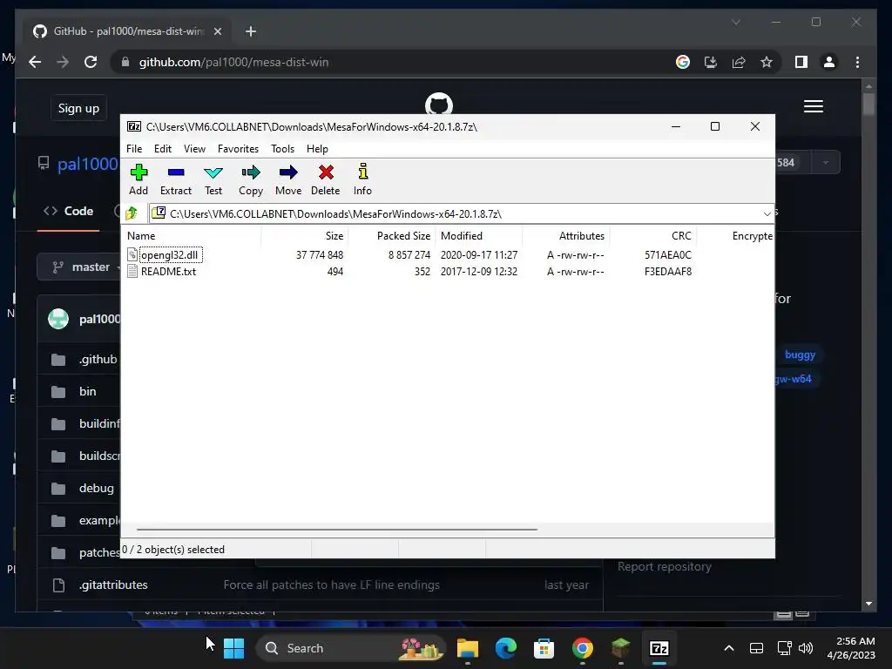The image size is (892, 669).
Task: Open the bin folder in repo
Action: (88, 391)
